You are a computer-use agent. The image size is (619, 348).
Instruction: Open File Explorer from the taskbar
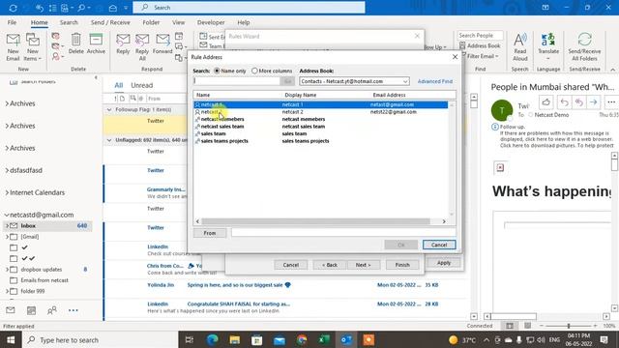(235, 339)
